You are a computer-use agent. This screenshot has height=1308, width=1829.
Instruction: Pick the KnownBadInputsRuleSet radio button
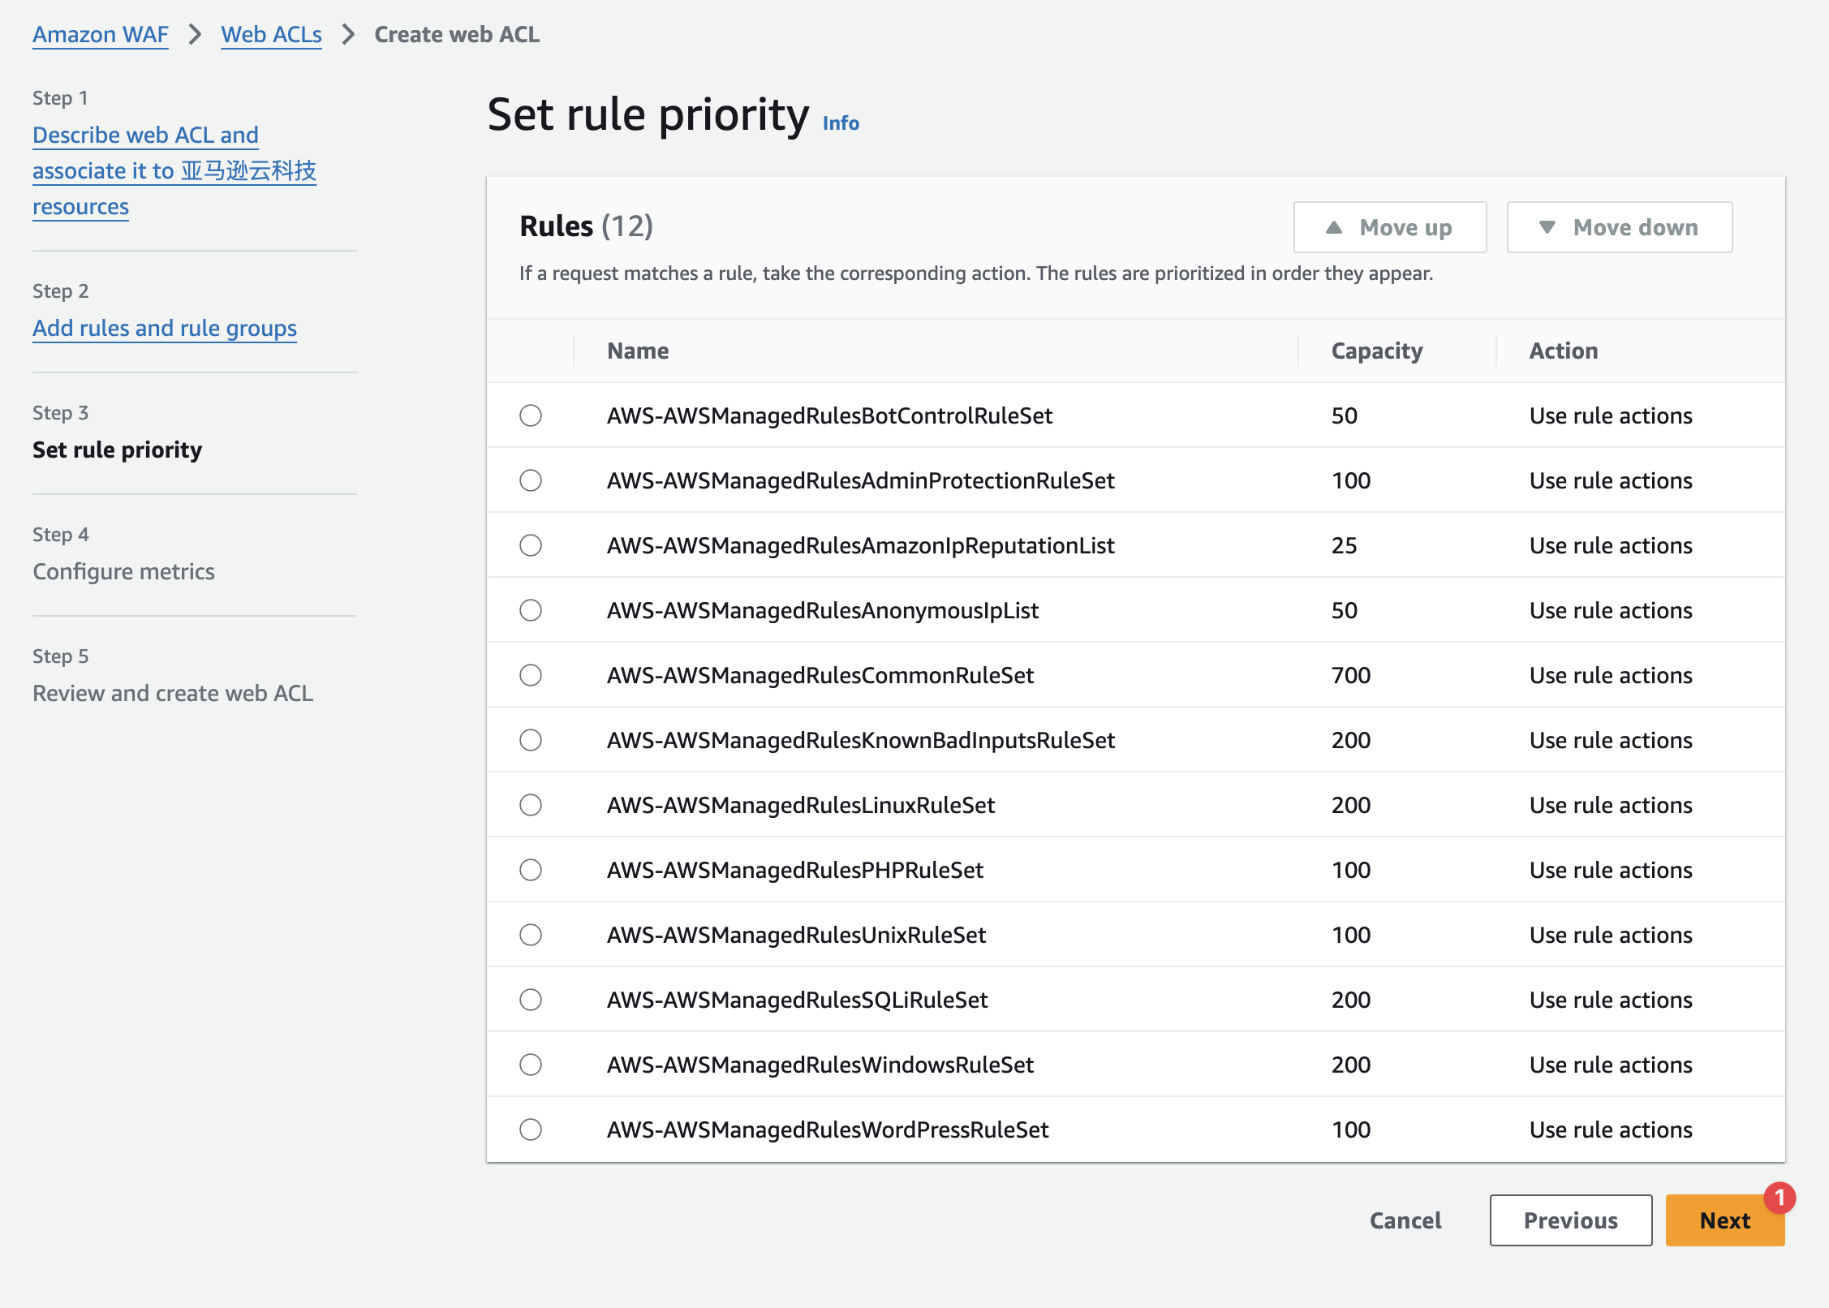531,740
